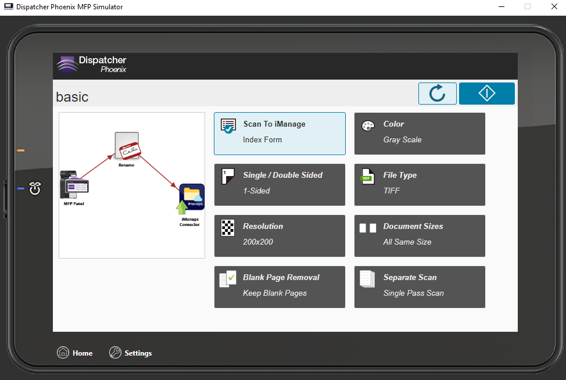This screenshot has height=380, width=566.
Task: Click the dual-page Document Sizes icon
Action: pyautogui.click(x=368, y=226)
